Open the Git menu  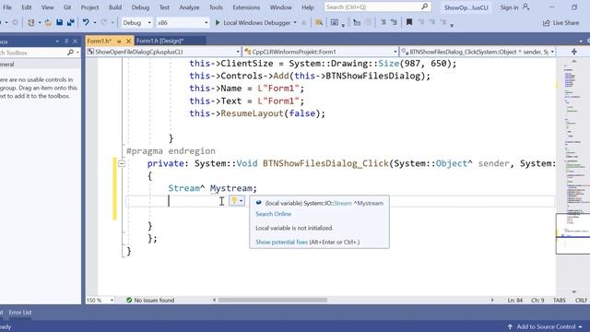[67, 7]
